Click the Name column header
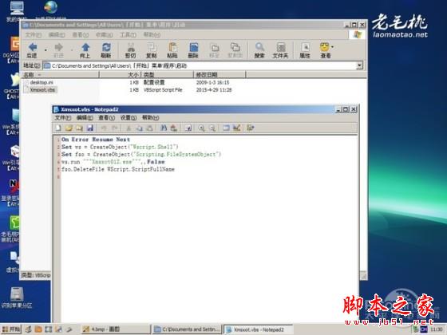447x335 pixels. coord(61,75)
